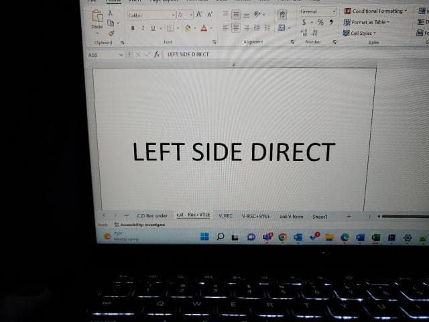Screen dimensions: 429x322
Task: Open Alignment settings dialog launcher
Action: tap(292, 42)
